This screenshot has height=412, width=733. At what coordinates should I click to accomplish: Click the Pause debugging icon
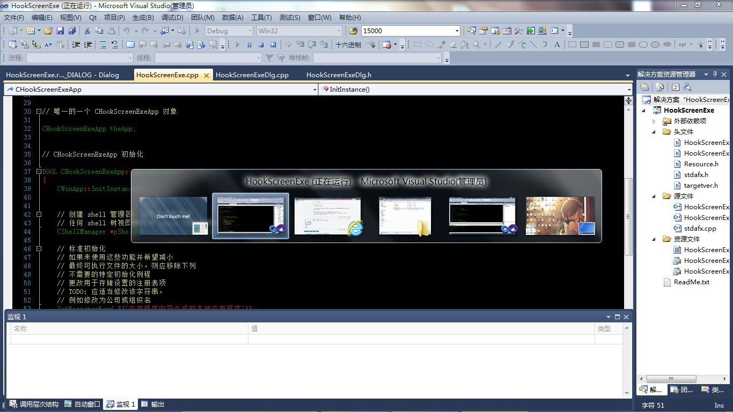(250, 45)
